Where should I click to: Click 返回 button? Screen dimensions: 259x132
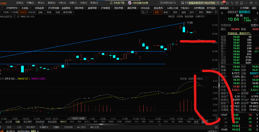tap(254, 8)
